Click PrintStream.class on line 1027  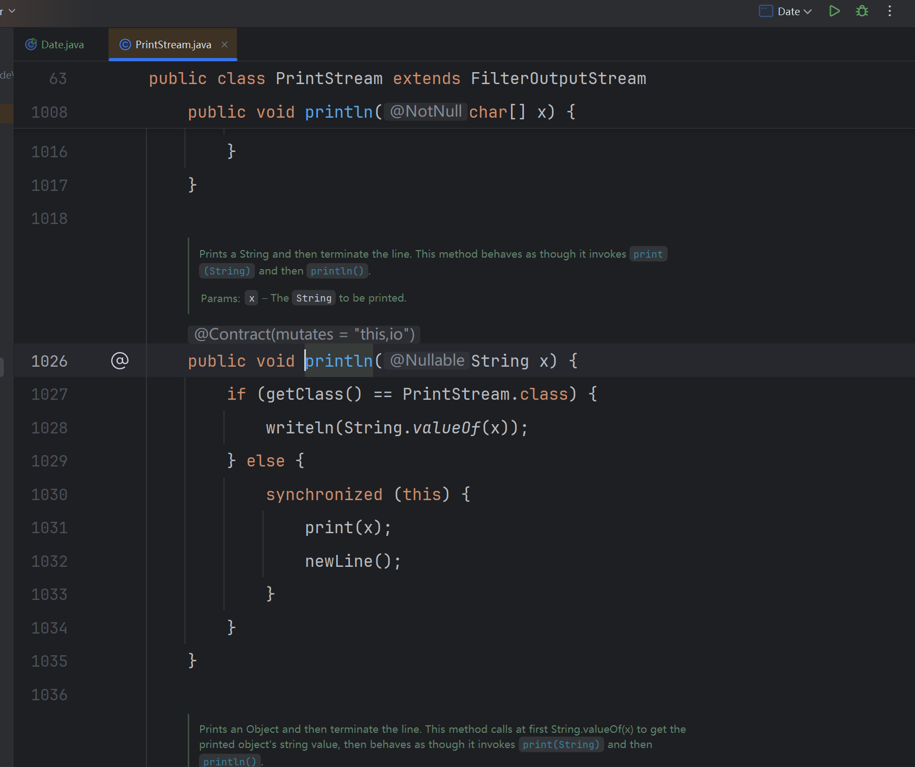[485, 394]
